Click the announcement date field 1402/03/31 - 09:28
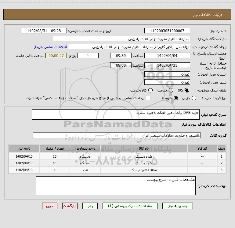 [44, 31]
